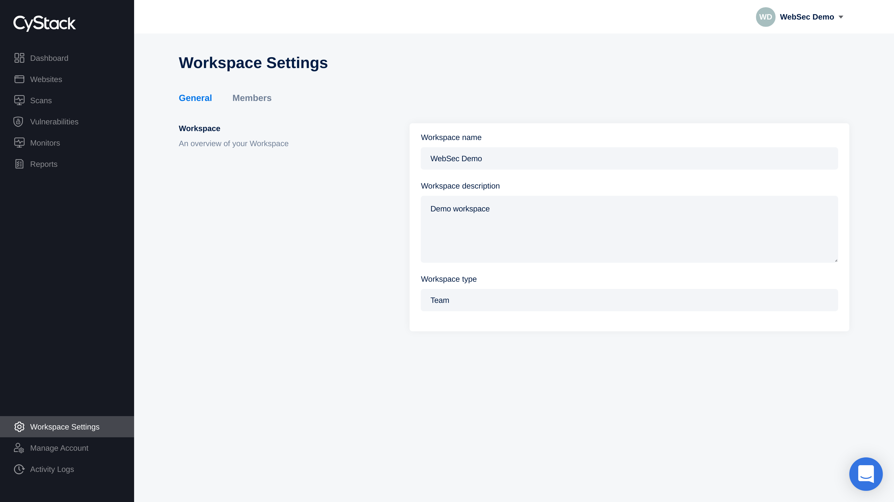This screenshot has width=894, height=502.
Task: Click the CyStack logo home button
Action: (x=44, y=23)
